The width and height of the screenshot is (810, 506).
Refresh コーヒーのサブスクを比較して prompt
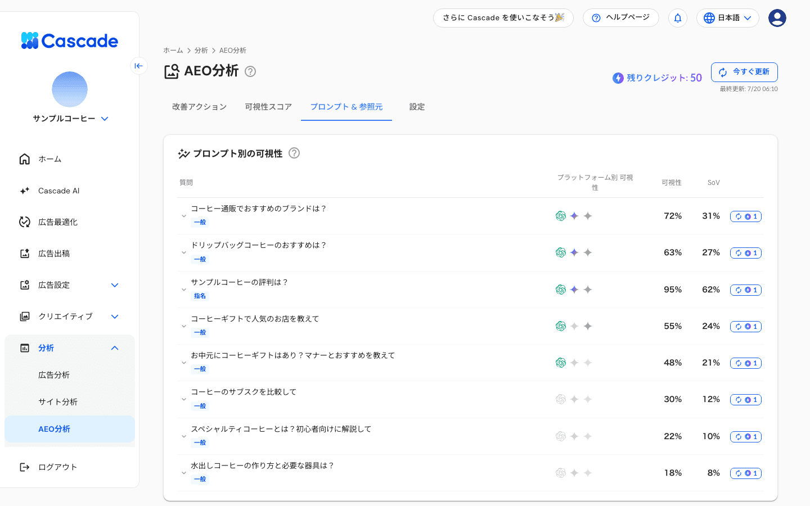746,400
